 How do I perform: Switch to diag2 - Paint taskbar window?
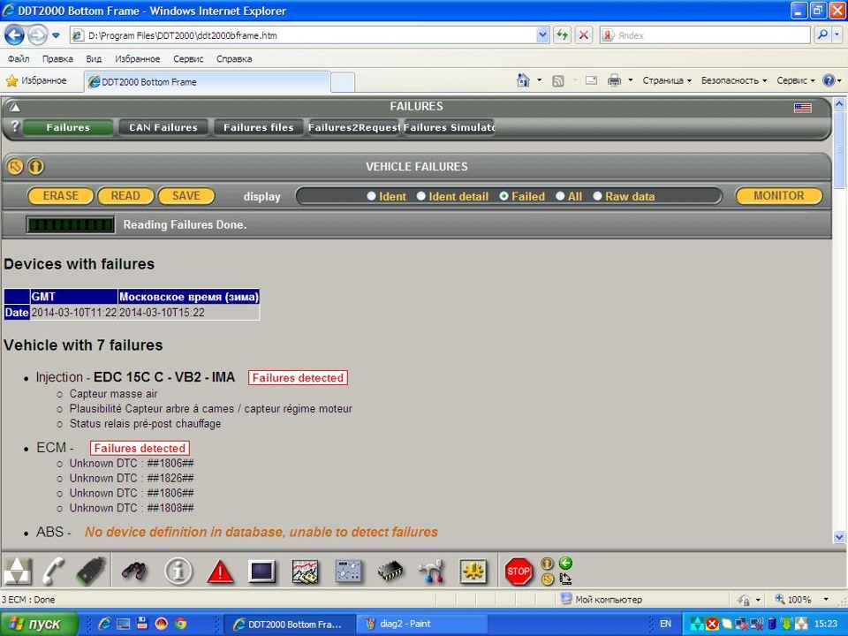pyautogui.click(x=422, y=624)
